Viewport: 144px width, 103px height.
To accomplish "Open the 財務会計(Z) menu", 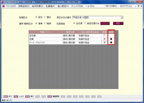I will 24,6.
